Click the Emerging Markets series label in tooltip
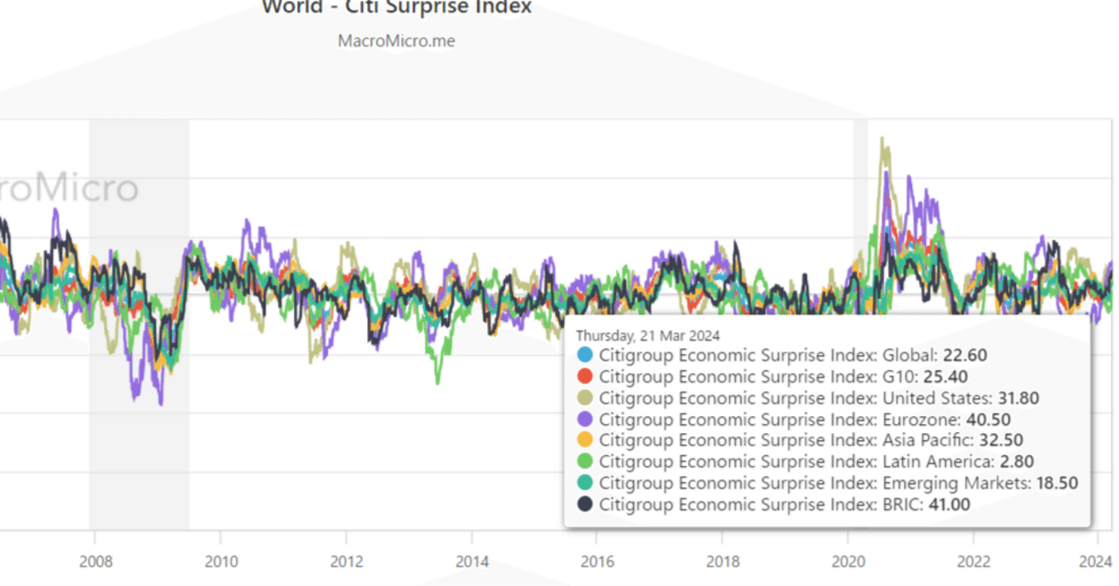The width and height of the screenshot is (1119, 586). (814, 483)
